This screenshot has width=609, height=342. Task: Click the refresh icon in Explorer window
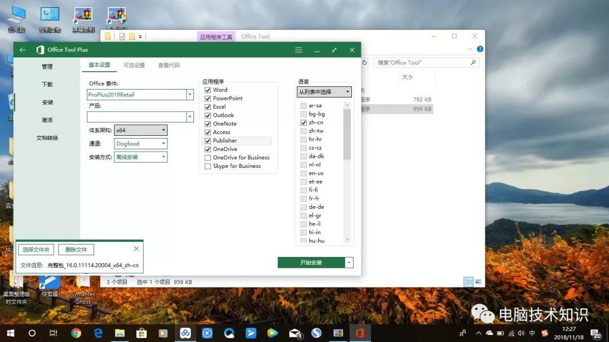click(365, 63)
